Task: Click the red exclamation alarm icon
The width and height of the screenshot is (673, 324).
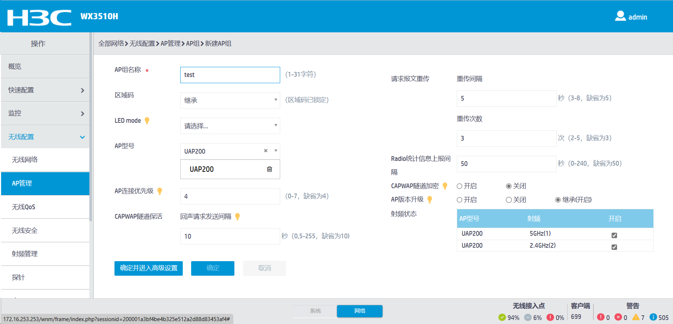Action: click(x=601, y=317)
